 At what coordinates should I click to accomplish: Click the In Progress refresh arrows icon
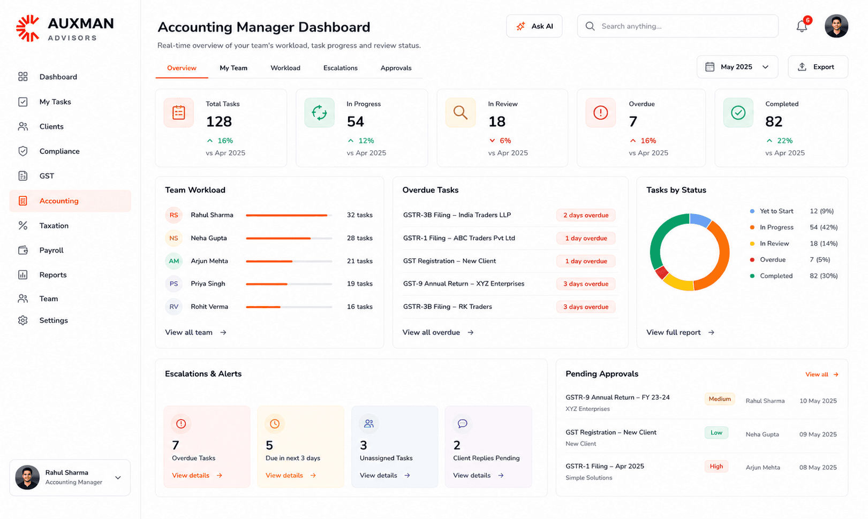[319, 112]
